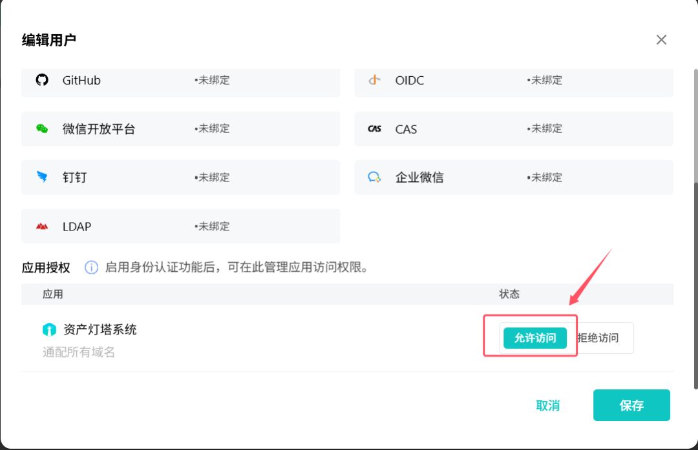The image size is (698, 450).
Task: Select the OIDC provider icon
Action: click(x=375, y=80)
